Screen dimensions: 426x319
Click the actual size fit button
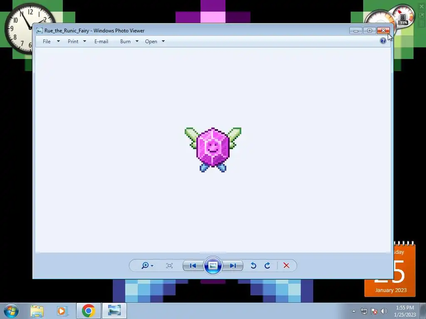click(169, 265)
